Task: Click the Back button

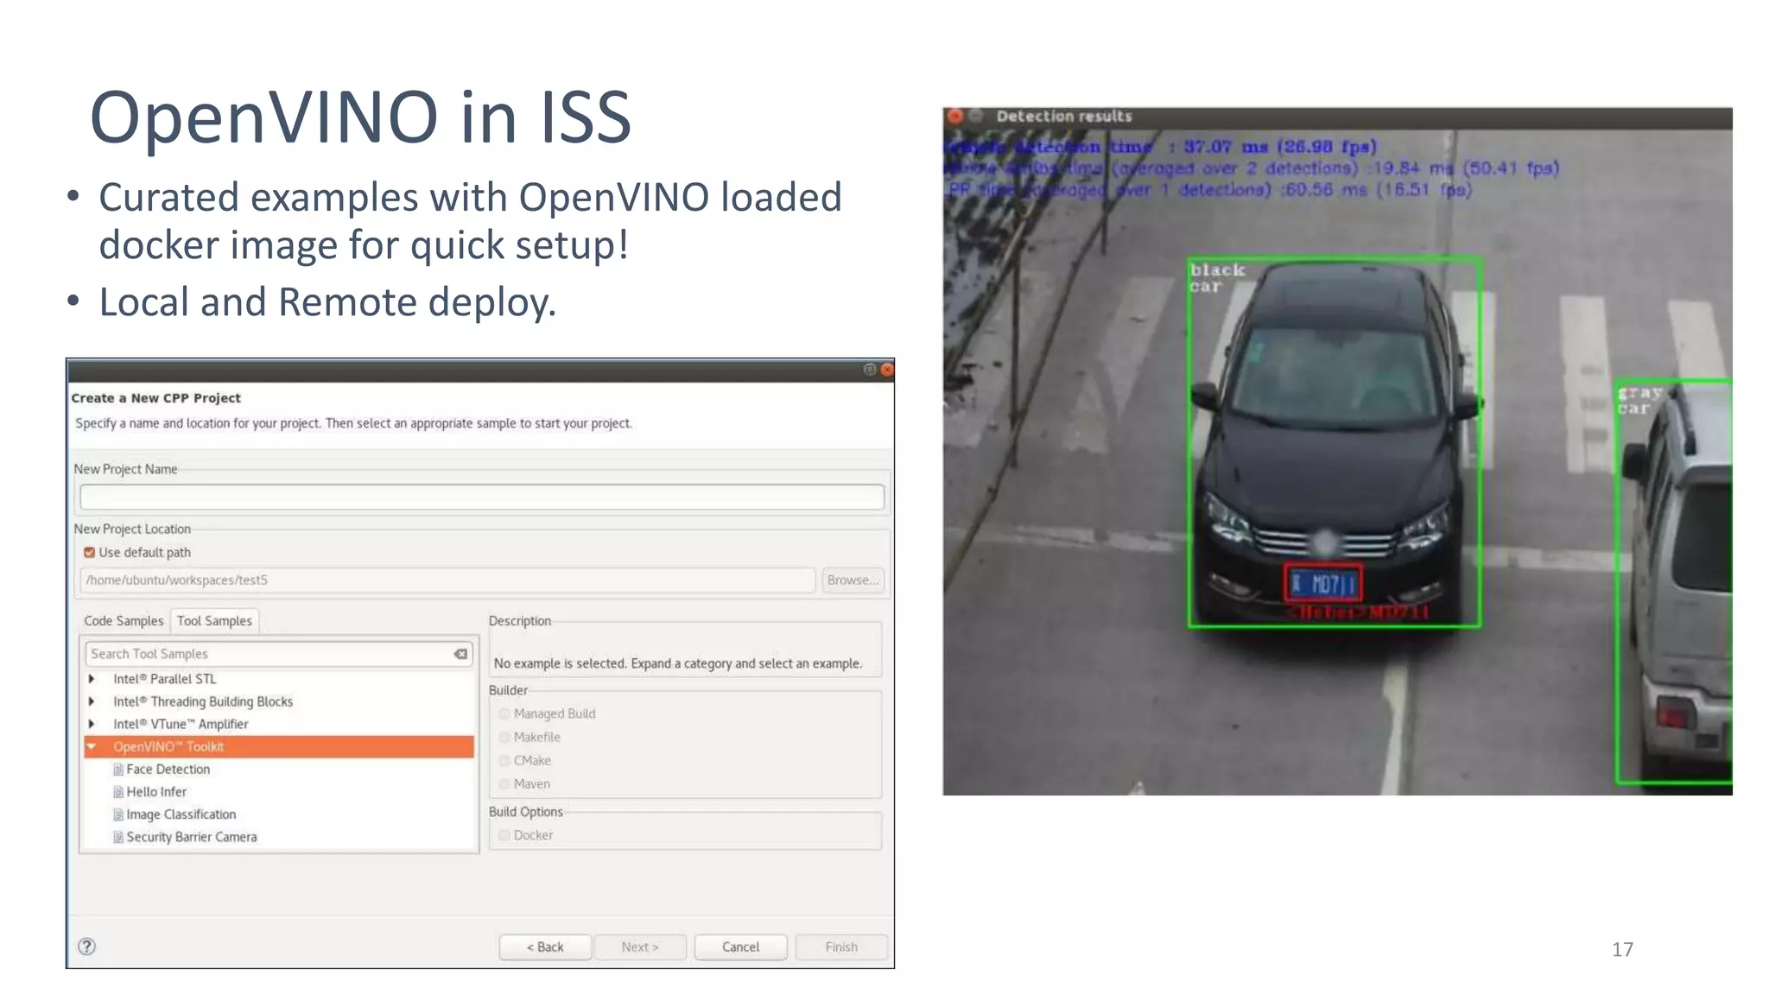Action: click(x=545, y=947)
